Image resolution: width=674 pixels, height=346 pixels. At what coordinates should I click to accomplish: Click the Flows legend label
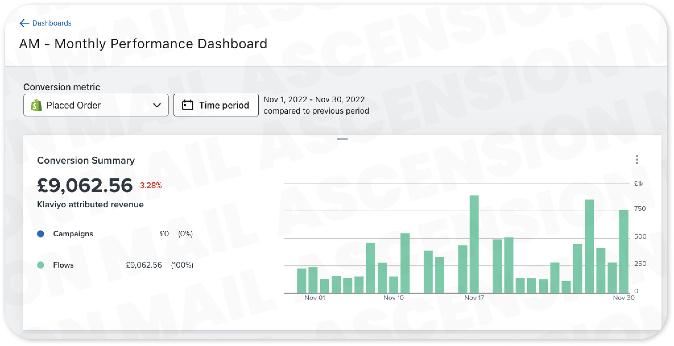tap(63, 265)
